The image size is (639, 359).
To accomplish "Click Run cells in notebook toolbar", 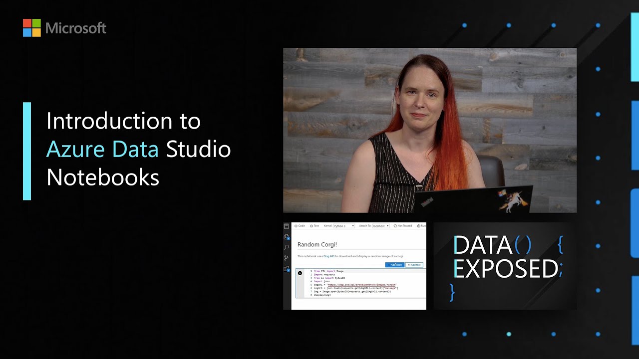I will click(422, 226).
